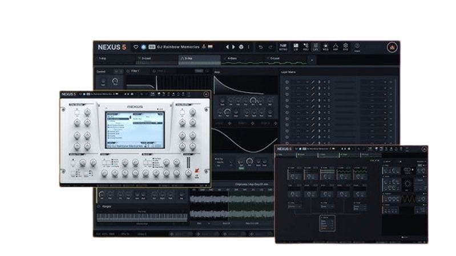Toggle the Ranges section power switch
Screen dimensions: 456x256
coord(99,207)
